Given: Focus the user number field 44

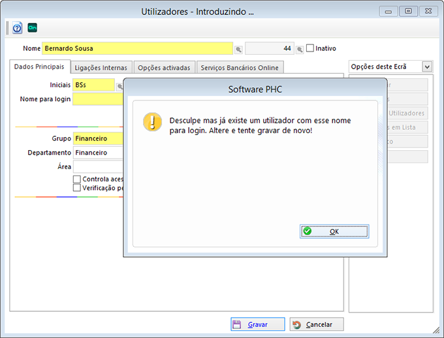Looking at the screenshot, I should click(x=269, y=48).
